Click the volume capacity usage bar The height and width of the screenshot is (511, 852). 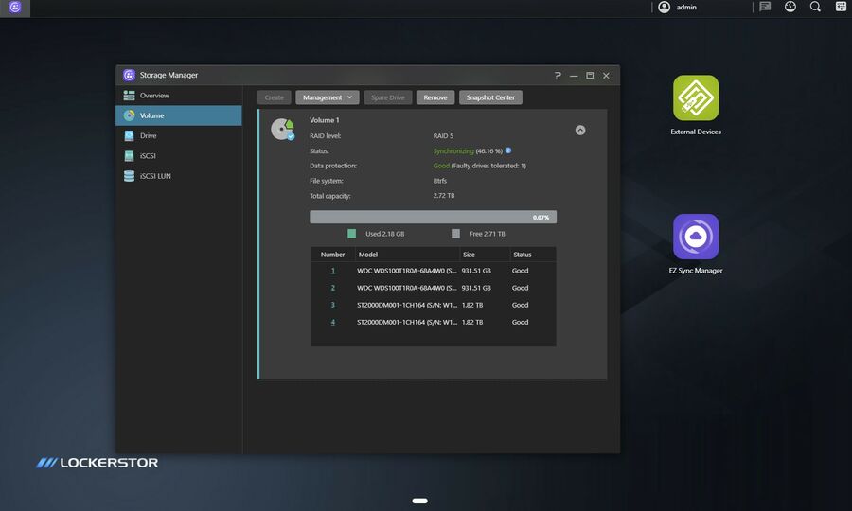433,217
